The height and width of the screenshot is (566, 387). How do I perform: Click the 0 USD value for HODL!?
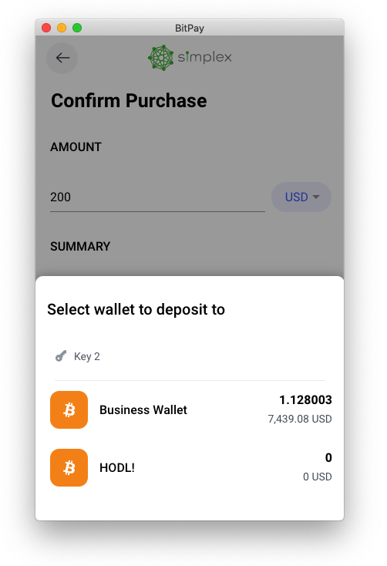318,477
